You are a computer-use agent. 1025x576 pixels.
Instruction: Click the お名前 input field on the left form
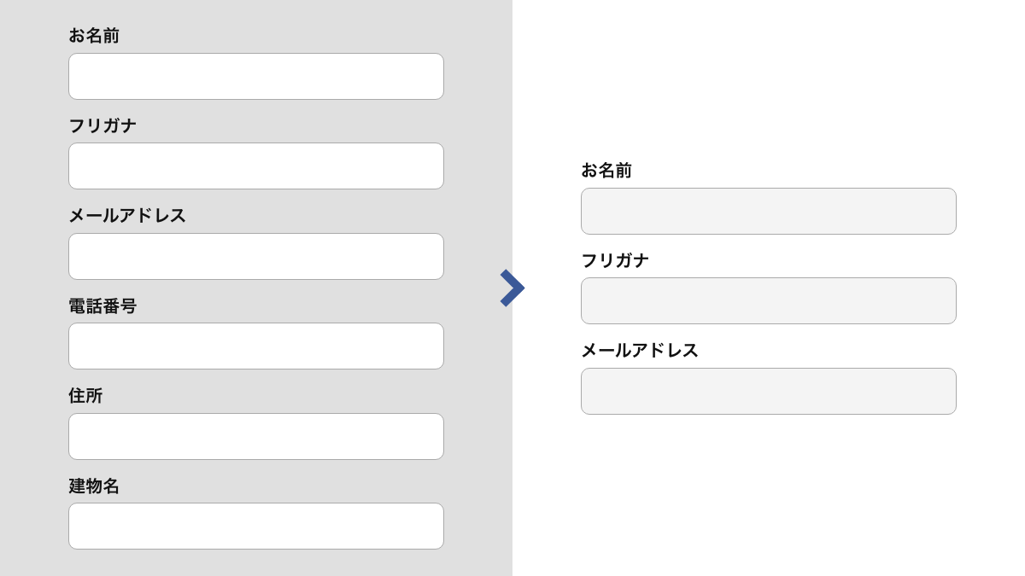coord(256,76)
